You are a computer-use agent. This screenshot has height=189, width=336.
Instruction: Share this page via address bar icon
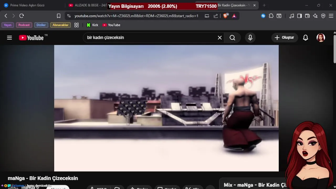coord(216,16)
